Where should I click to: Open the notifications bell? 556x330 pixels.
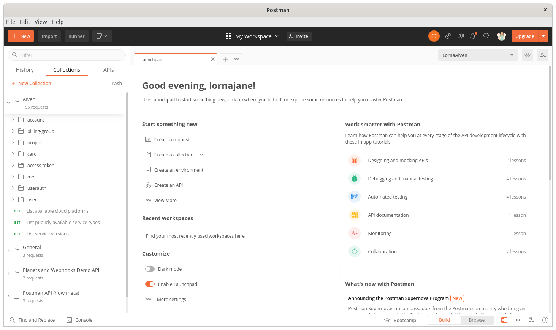[x=473, y=36]
